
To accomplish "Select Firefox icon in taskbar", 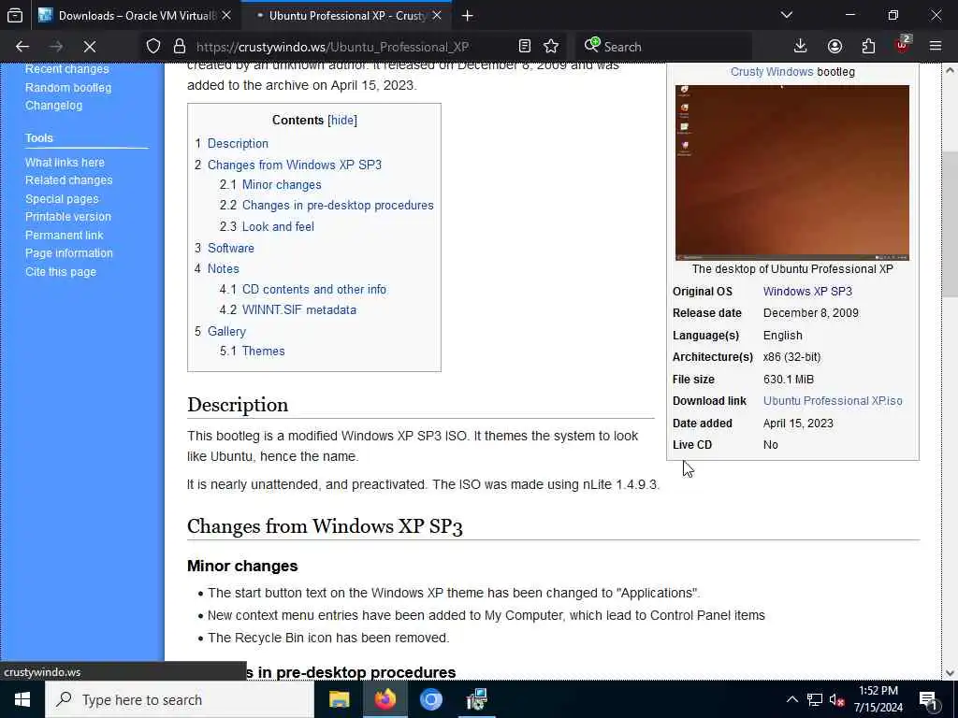I will click(x=385, y=699).
